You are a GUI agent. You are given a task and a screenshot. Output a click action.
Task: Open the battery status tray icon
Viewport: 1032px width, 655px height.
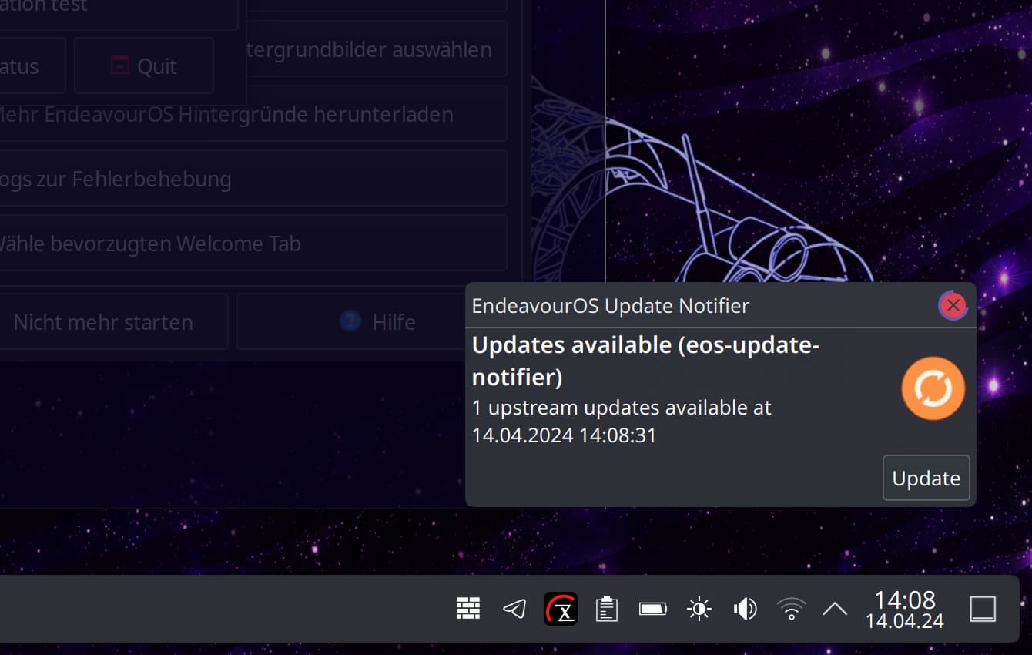653,609
